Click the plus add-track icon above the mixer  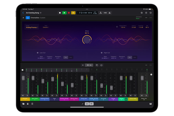pyautogui.click(x=83, y=65)
